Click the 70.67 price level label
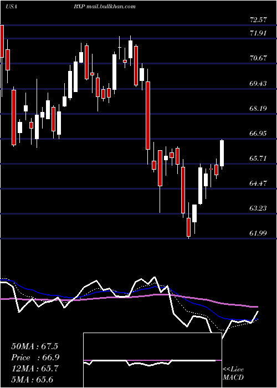The width and height of the screenshot is (277, 388). click(258, 58)
